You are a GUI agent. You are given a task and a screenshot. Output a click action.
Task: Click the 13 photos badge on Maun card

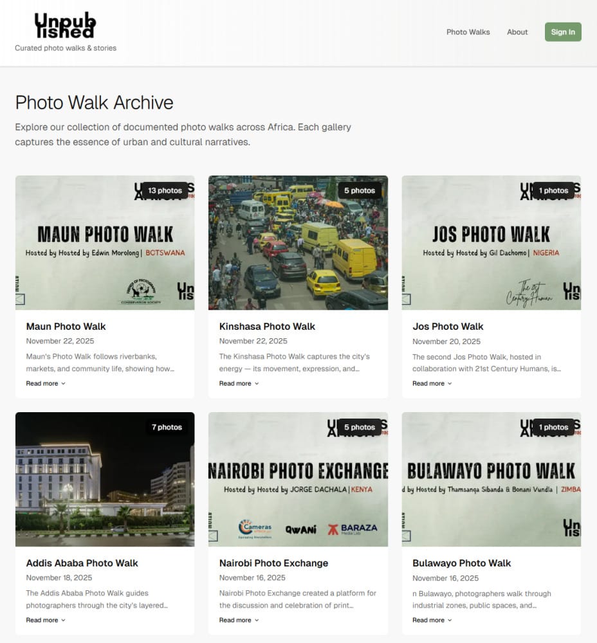pyautogui.click(x=165, y=191)
